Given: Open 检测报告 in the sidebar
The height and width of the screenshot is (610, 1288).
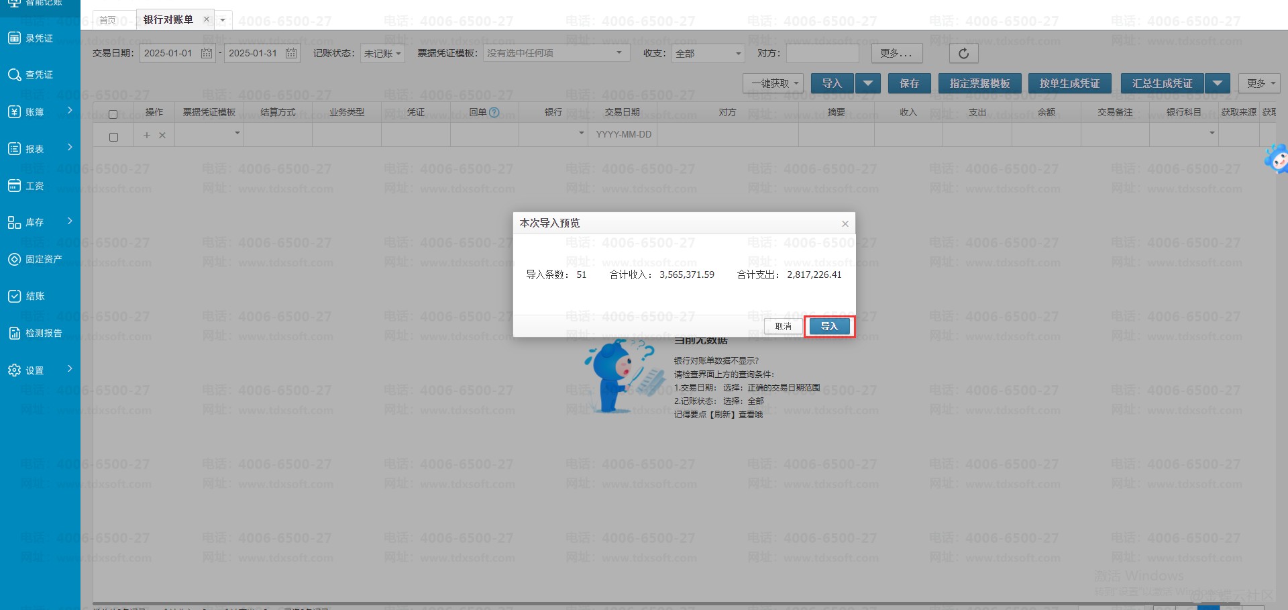Looking at the screenshot, I should [43, 333].
